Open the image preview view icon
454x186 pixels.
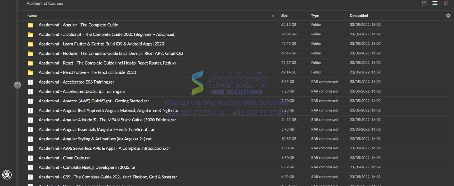[424, 3]
